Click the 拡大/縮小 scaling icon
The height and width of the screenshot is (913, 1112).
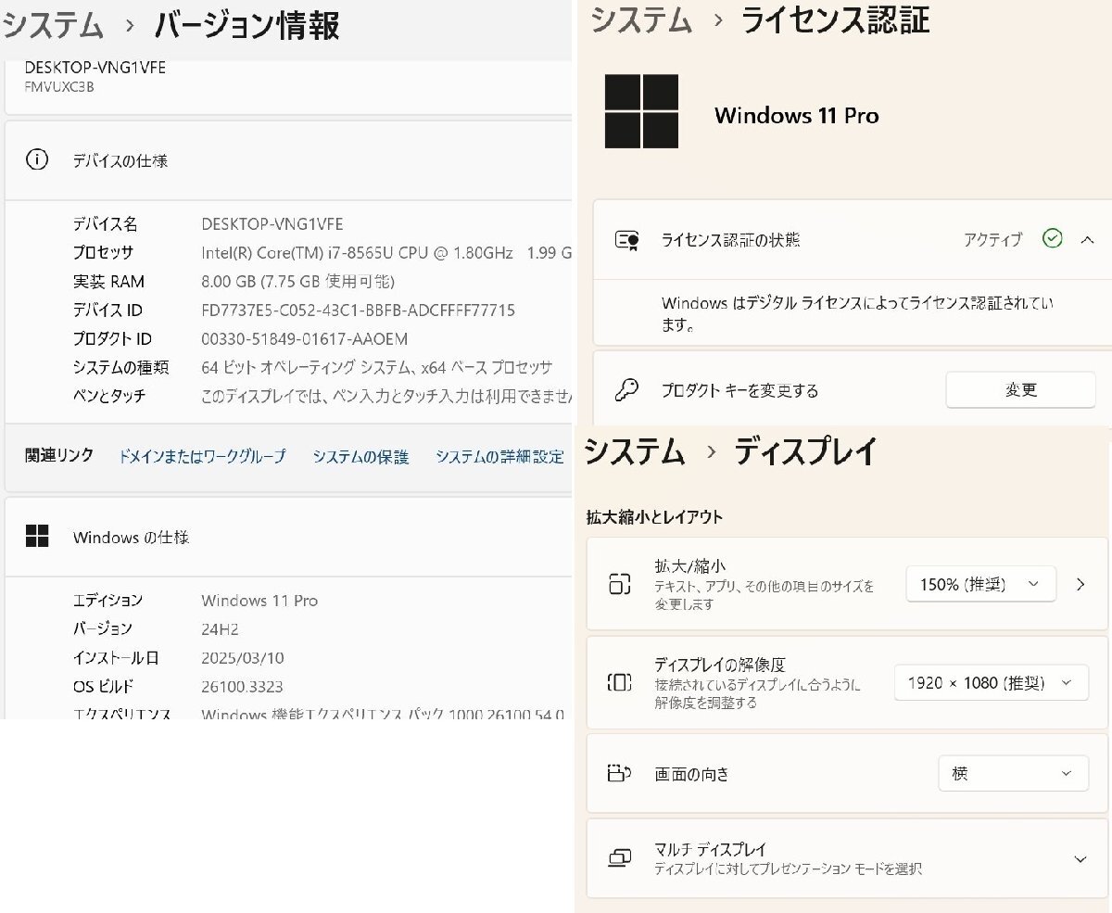pos(619,583)
